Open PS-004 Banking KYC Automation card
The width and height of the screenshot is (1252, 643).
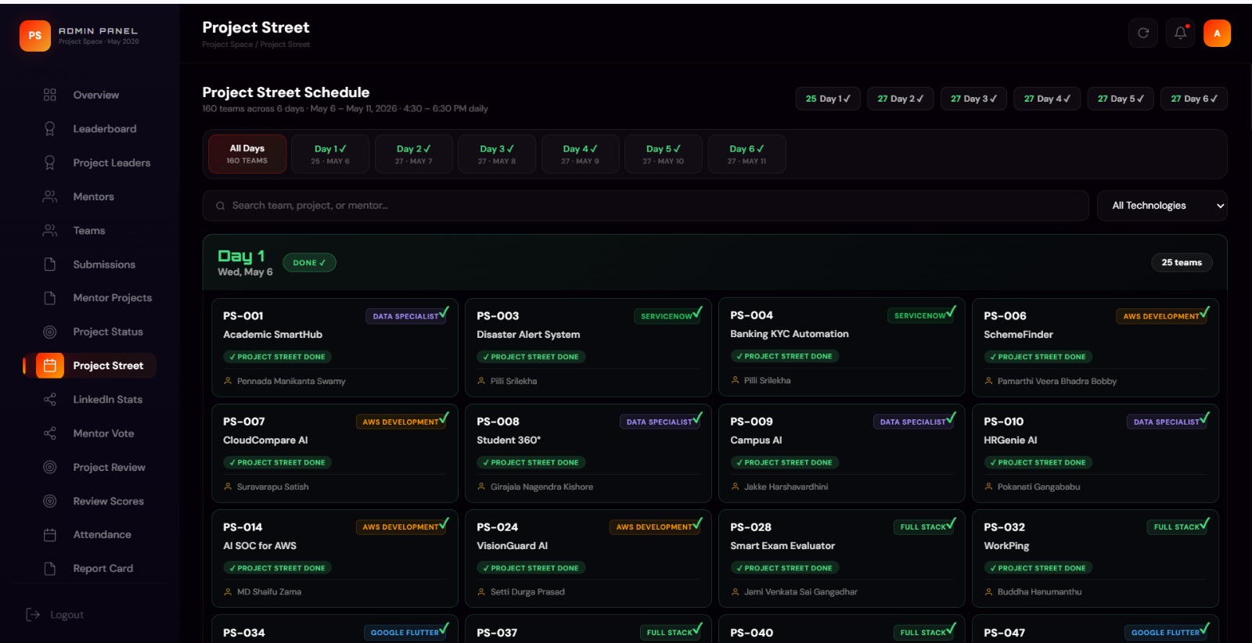pyautogui.click(x=842, y=347)
